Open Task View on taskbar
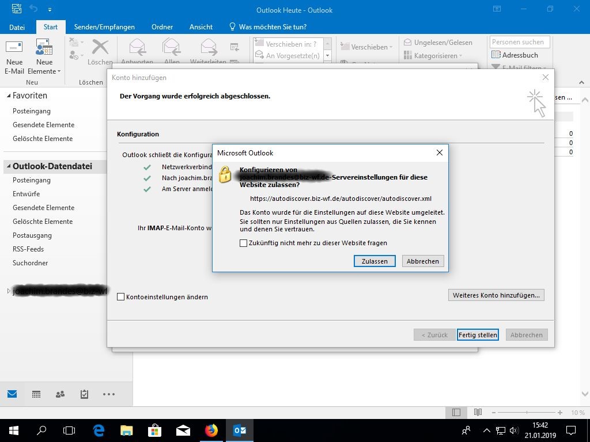The width and height of the screenshot is (590, 442). pos(69,430)
